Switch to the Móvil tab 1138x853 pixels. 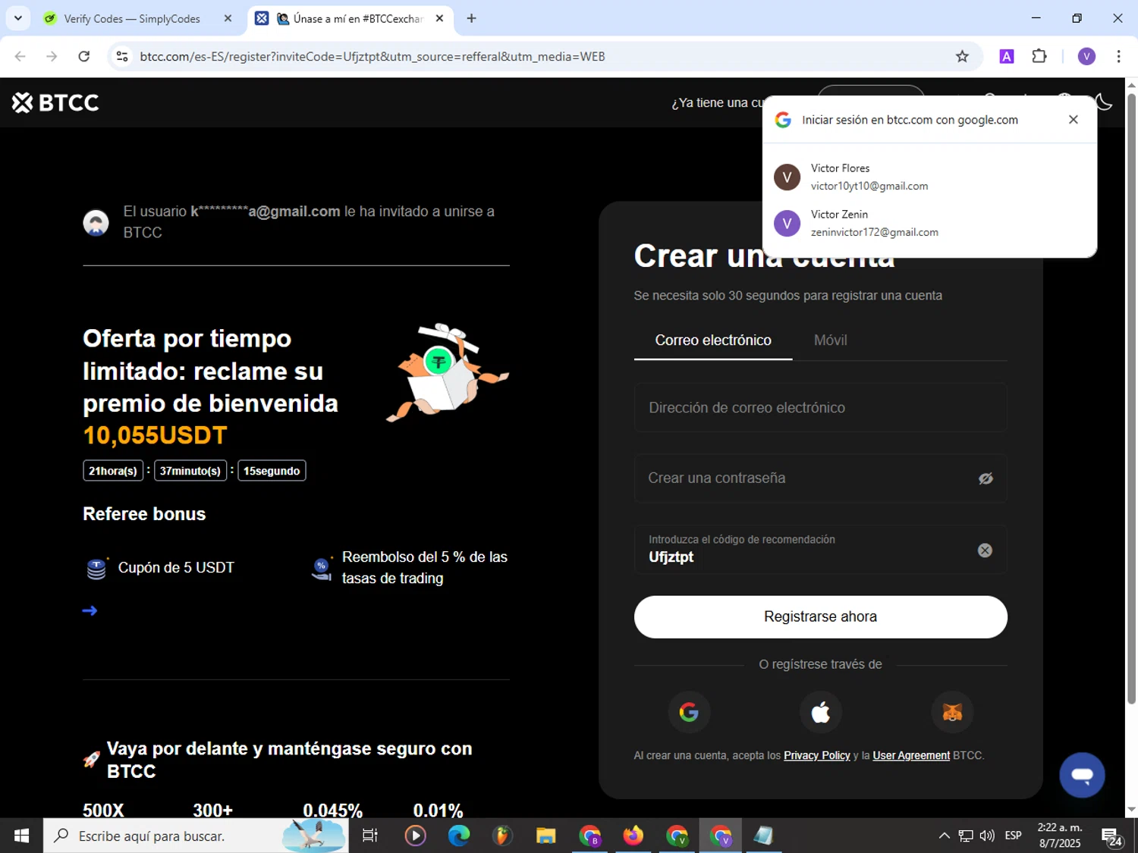point(830,340)
